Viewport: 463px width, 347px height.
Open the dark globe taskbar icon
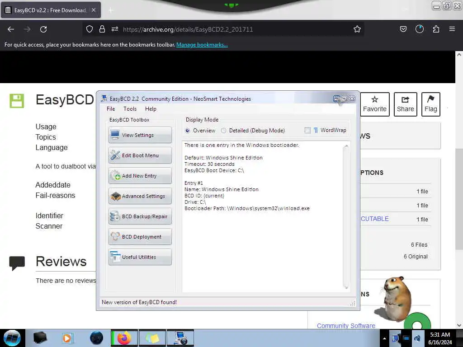(x=97, y=338)
